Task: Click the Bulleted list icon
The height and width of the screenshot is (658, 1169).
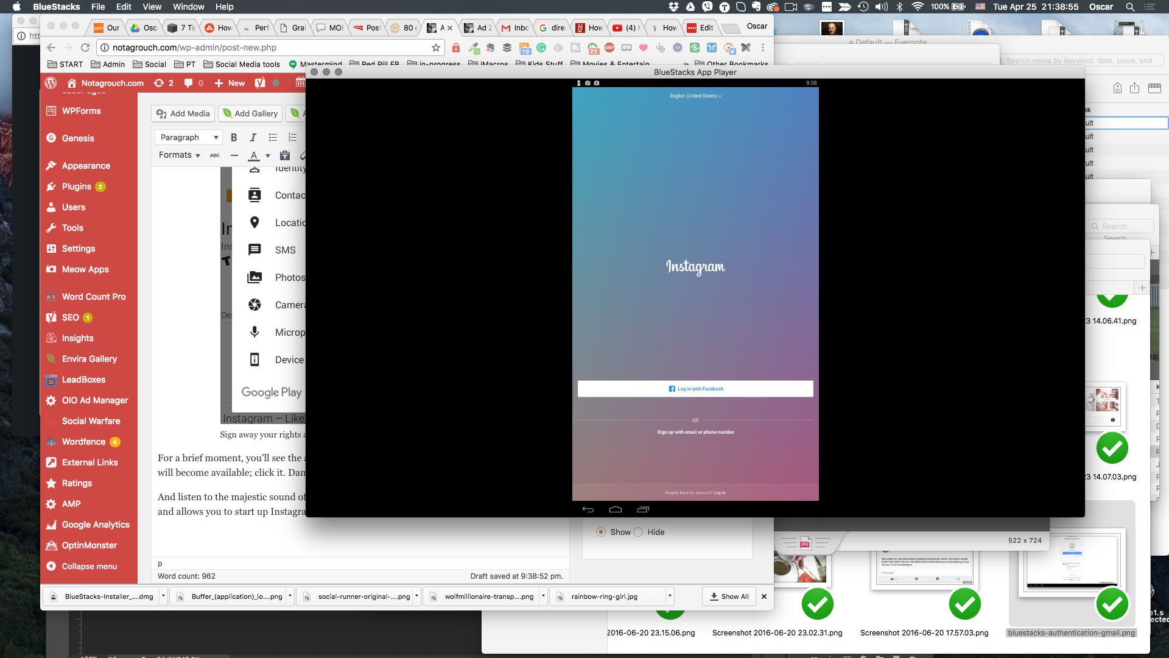Action: 273,136
